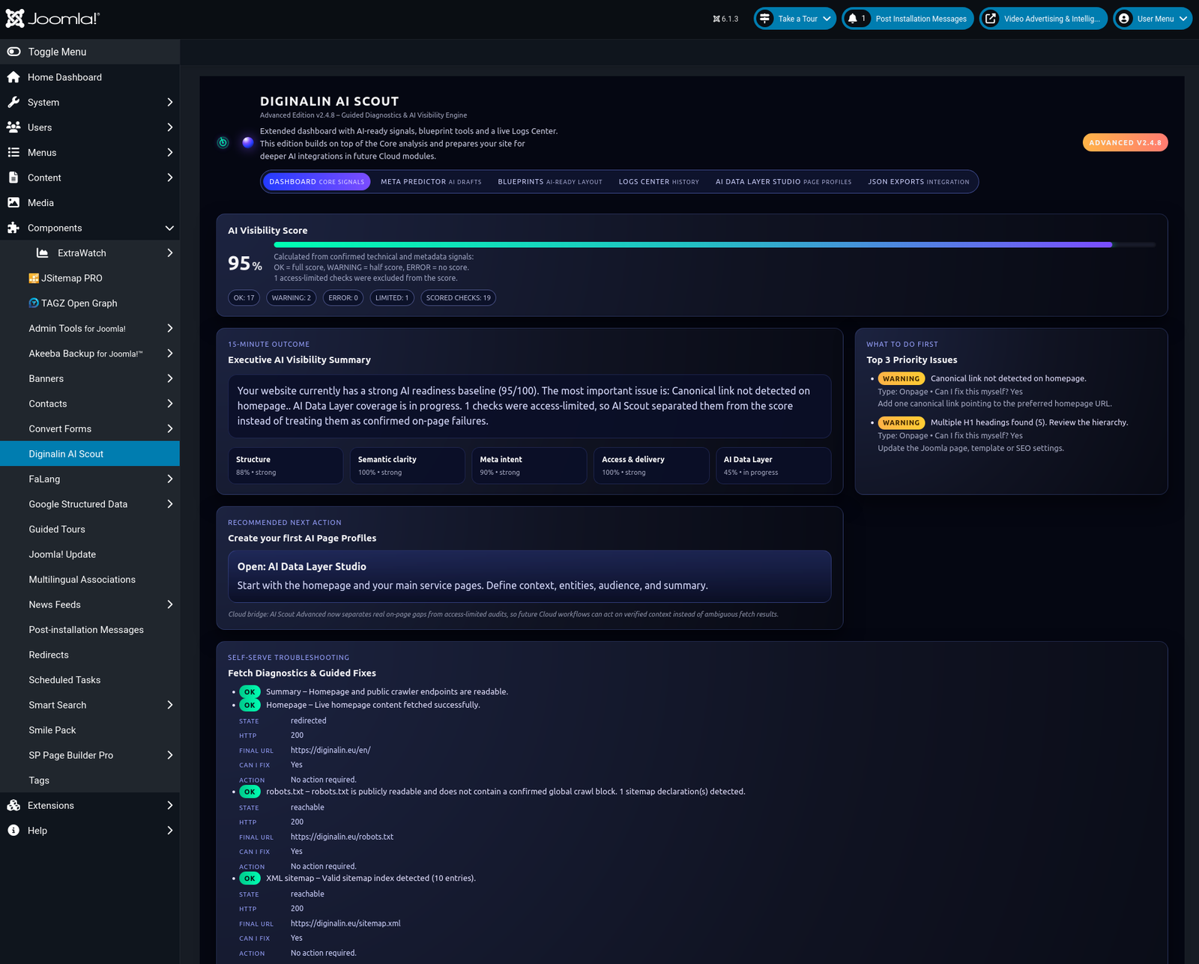Screen dimensions: 1199x964
Task: Click the Joomla! logo
Action: point(52,19)
